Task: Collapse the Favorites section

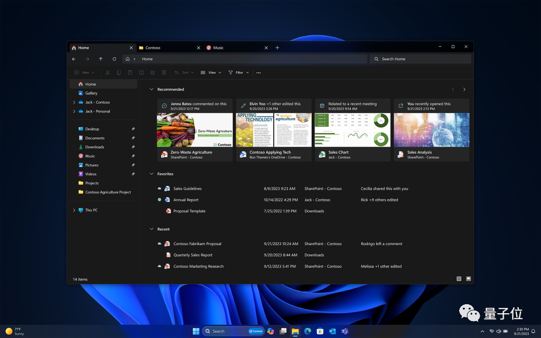Action: click(151, 174)
